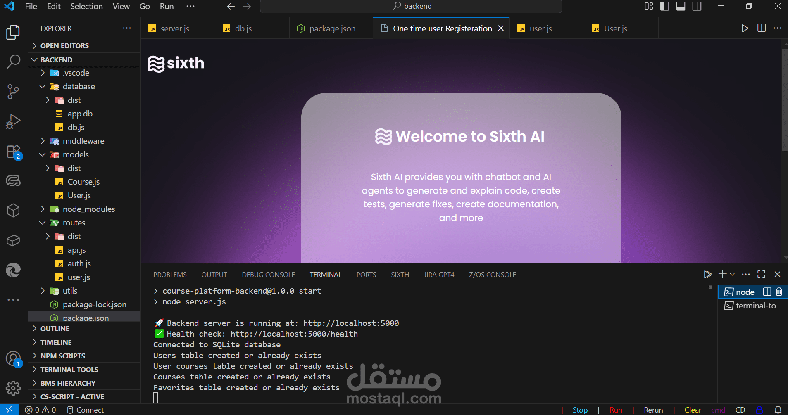The width and height of the screenshot is (788, 415).
Task: Click Connect in the status bar
Action: click(x=86, y=410)
